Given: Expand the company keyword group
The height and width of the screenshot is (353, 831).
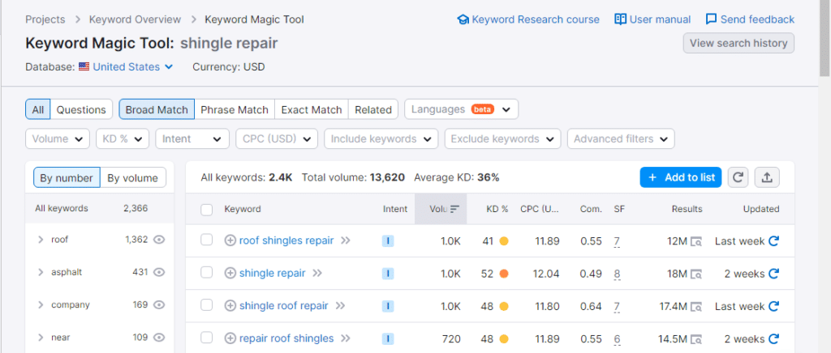Looking at the screenshot, I should point(41,305).
